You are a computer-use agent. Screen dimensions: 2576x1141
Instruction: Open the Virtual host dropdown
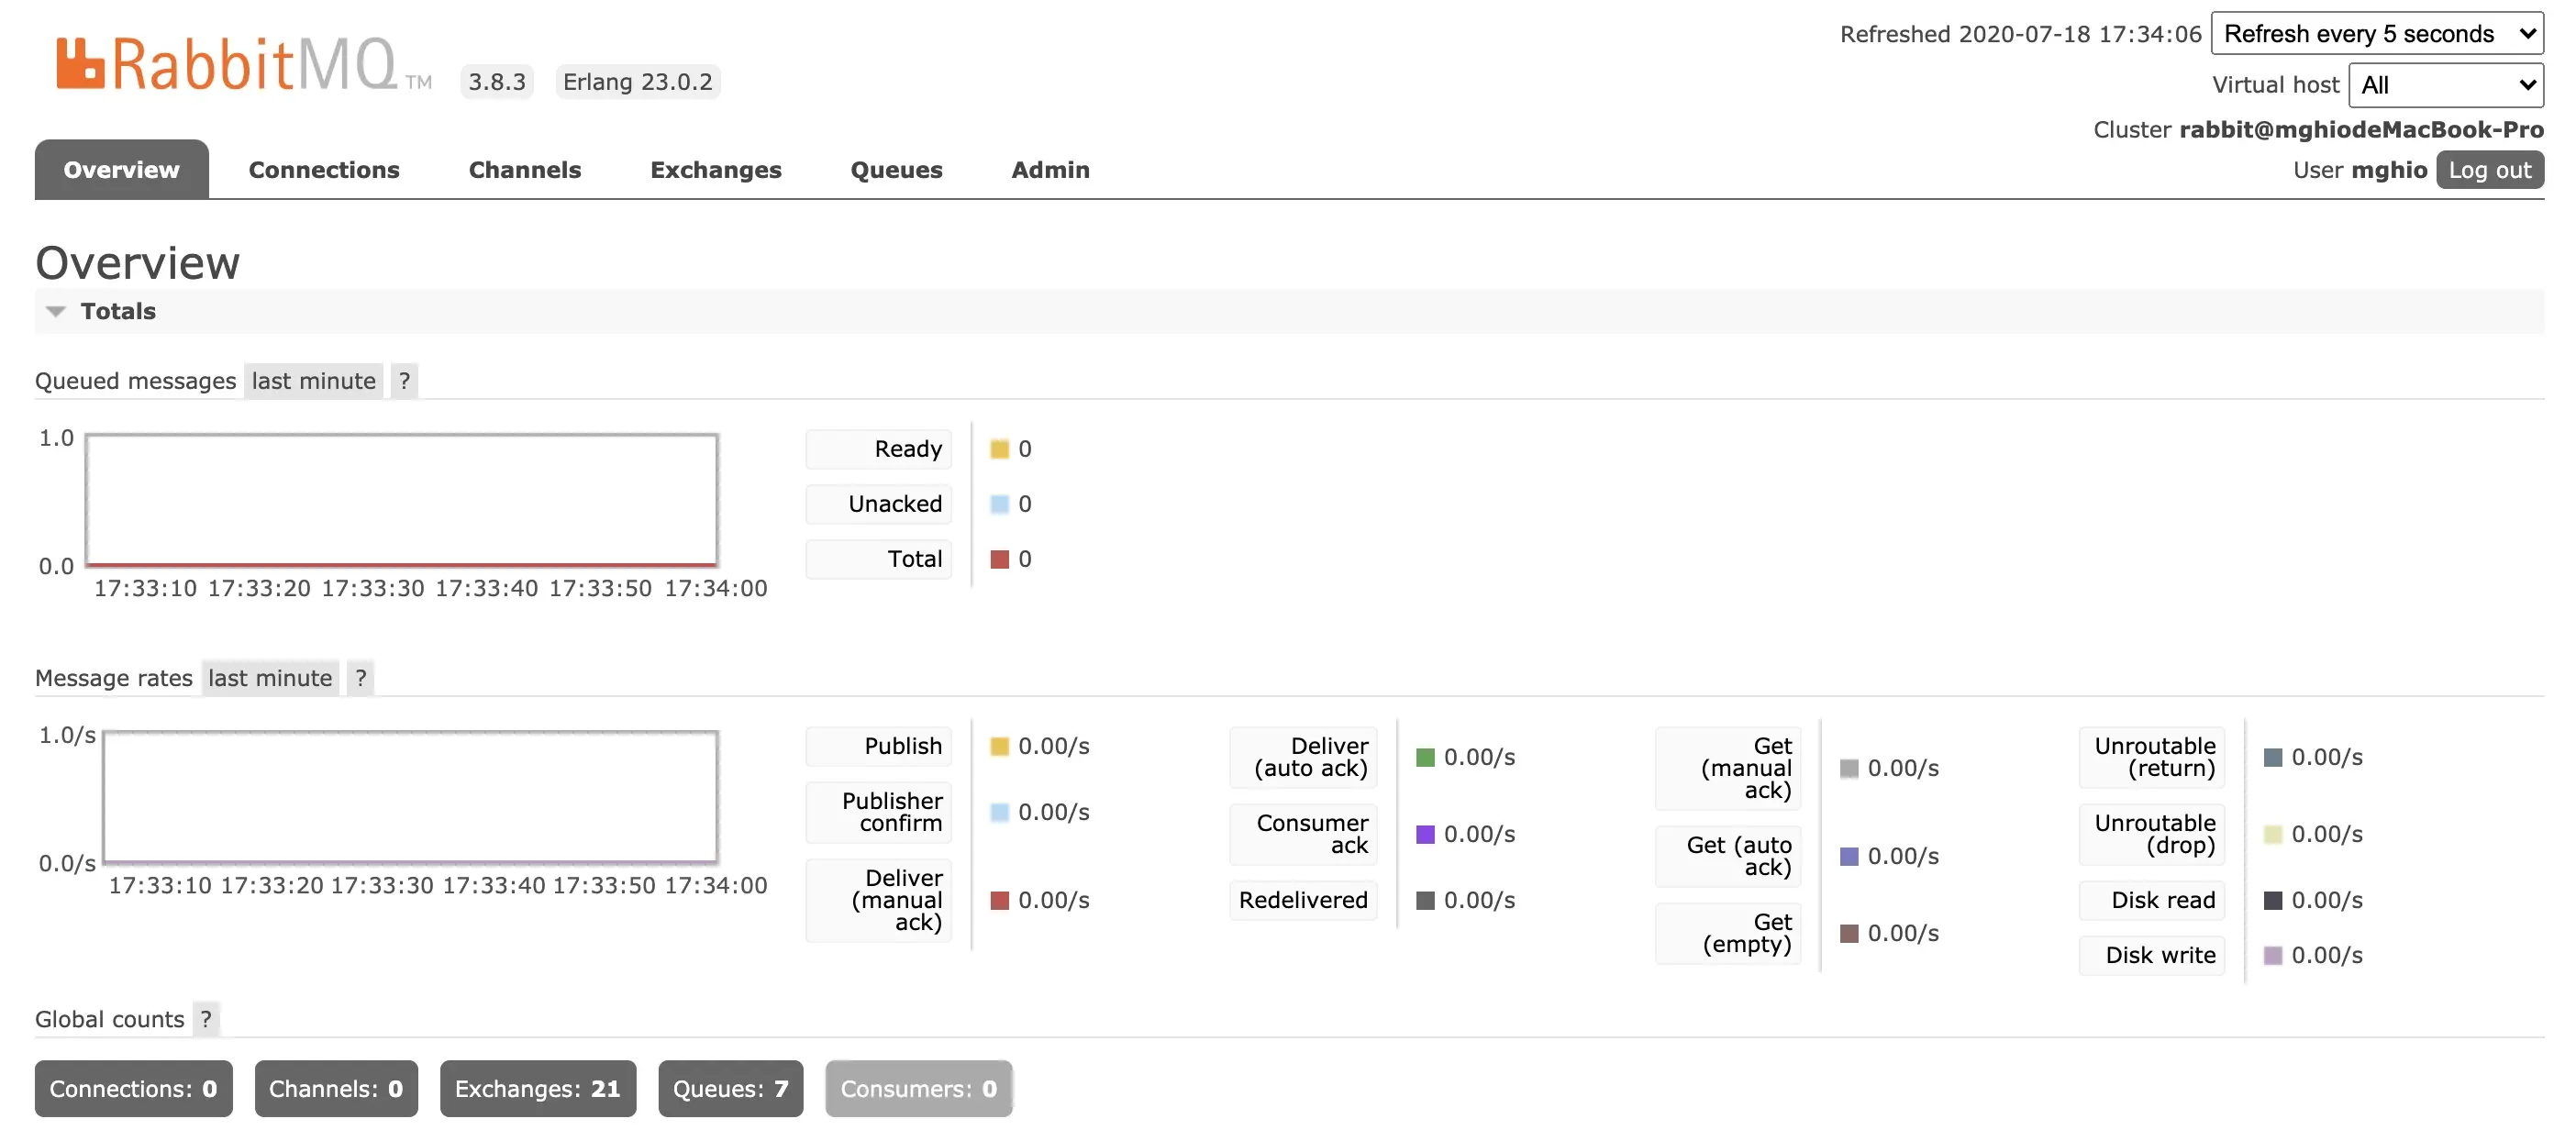pos(2445,85)
